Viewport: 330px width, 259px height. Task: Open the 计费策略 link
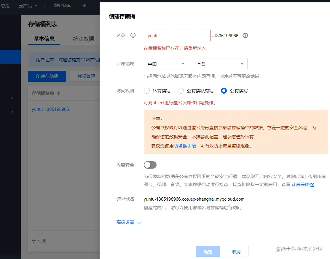click(x=301, y=185)
